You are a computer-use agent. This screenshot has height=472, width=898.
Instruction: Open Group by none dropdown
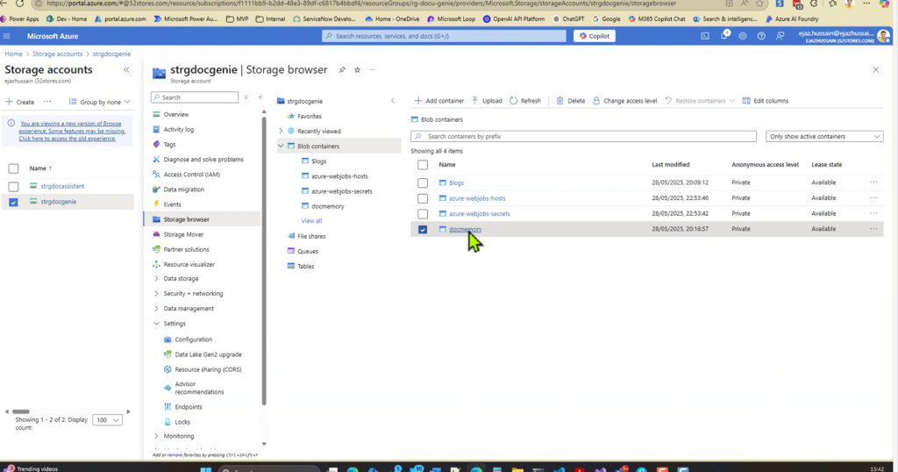100,102
